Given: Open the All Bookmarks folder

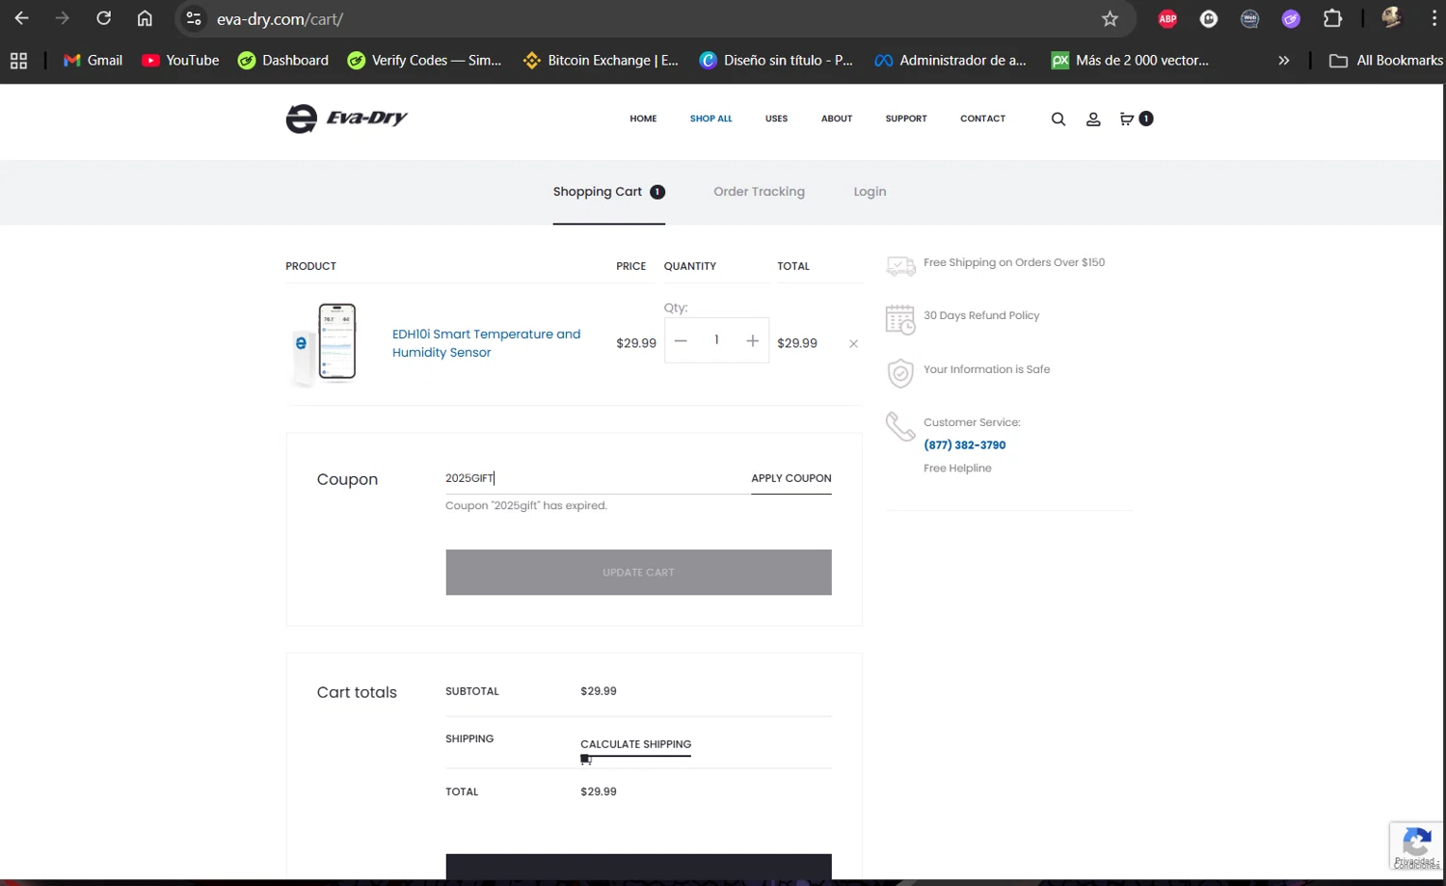Looking at the screenshot, I should tap(1386, 60).
